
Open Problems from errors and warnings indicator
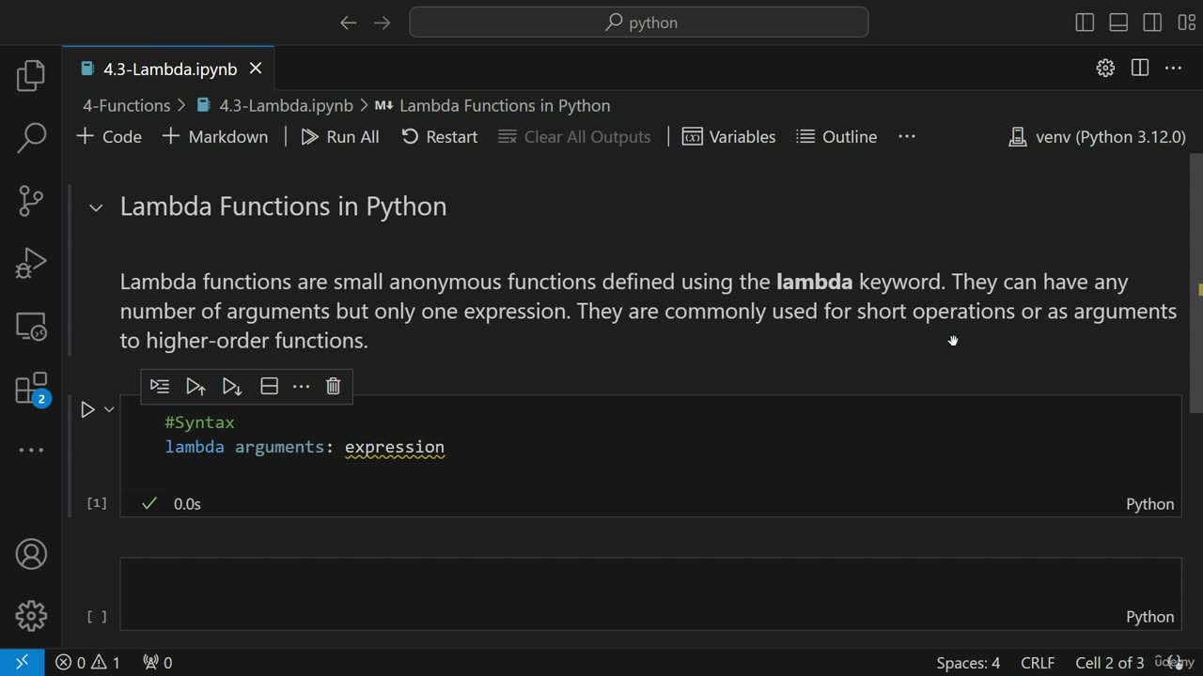87,662
